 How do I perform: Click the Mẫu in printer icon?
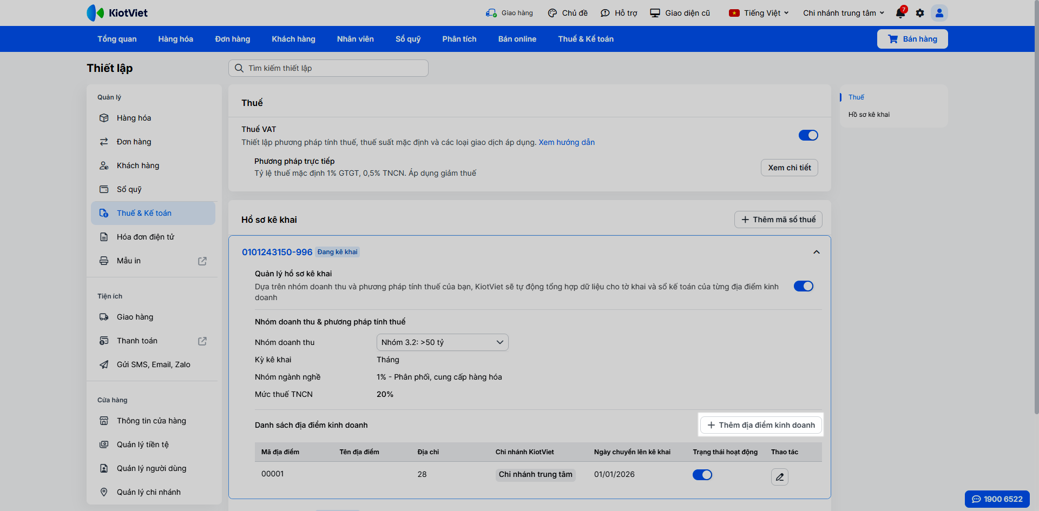click(104, 261)
